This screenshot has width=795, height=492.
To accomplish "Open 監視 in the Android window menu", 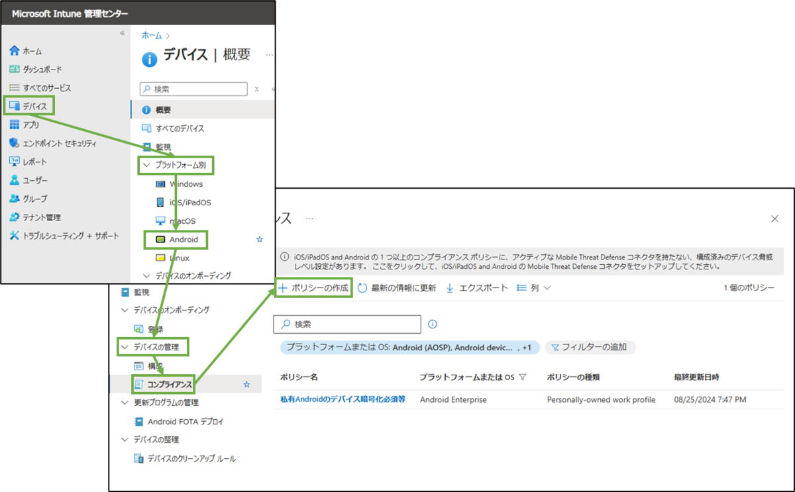I will click(x=134, y=292).
